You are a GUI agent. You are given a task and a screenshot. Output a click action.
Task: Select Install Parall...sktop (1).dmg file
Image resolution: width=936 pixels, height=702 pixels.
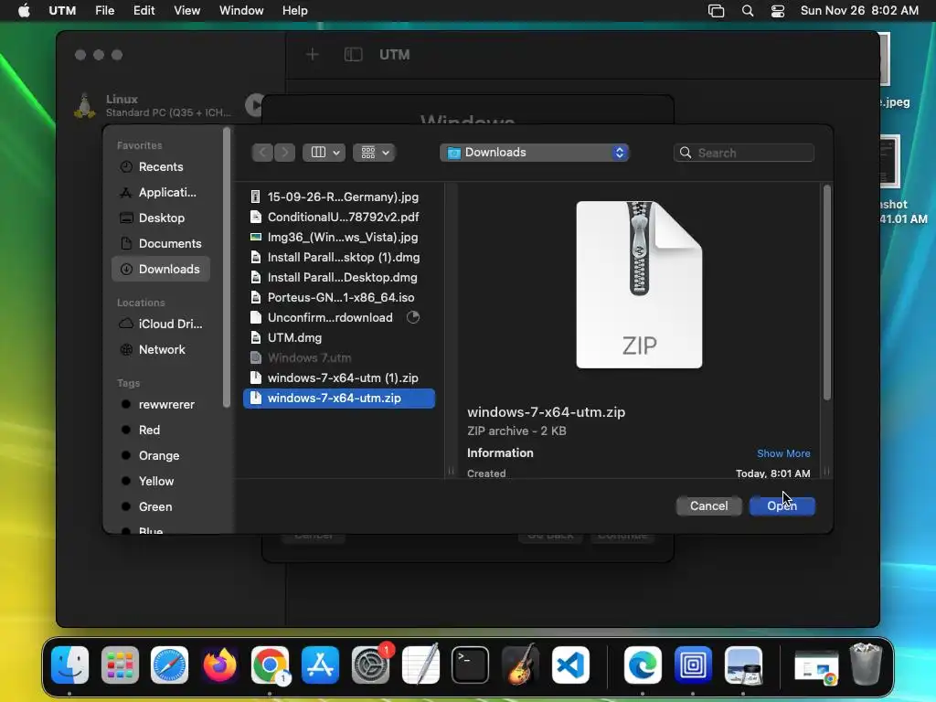click(x=339, y=258)
